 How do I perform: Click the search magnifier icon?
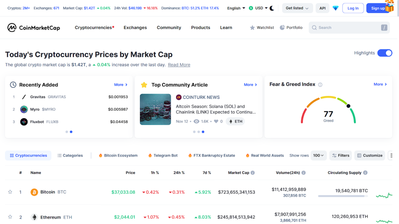tap(314, 28)
